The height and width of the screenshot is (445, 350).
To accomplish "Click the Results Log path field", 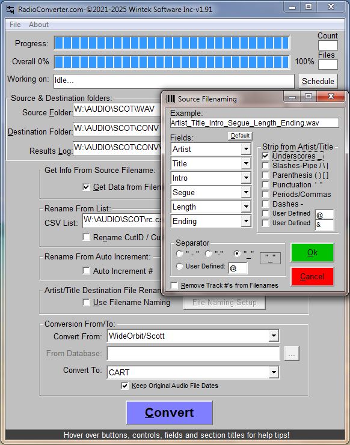I will click(x=117, y=148).
